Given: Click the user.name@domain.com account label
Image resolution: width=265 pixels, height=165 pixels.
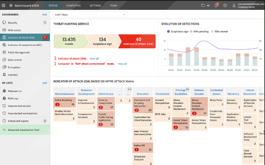Looking at the screenshot, I should (x=251, y=4).
